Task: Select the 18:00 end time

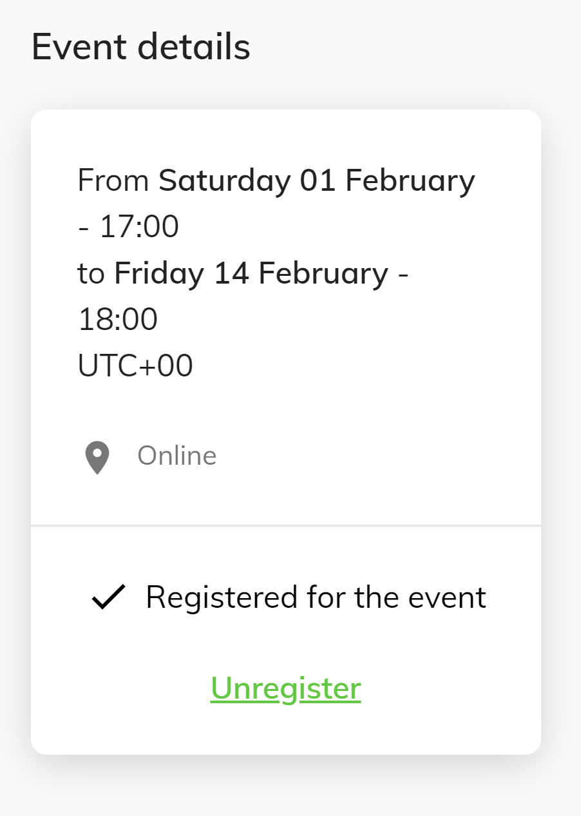Action: pyautogui.click(x=118, y=320)
